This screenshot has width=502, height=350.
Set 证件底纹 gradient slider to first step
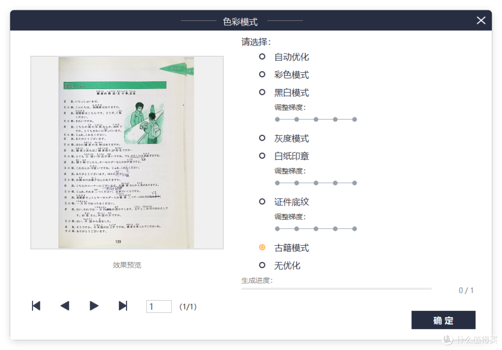click(x=277, y=229)
